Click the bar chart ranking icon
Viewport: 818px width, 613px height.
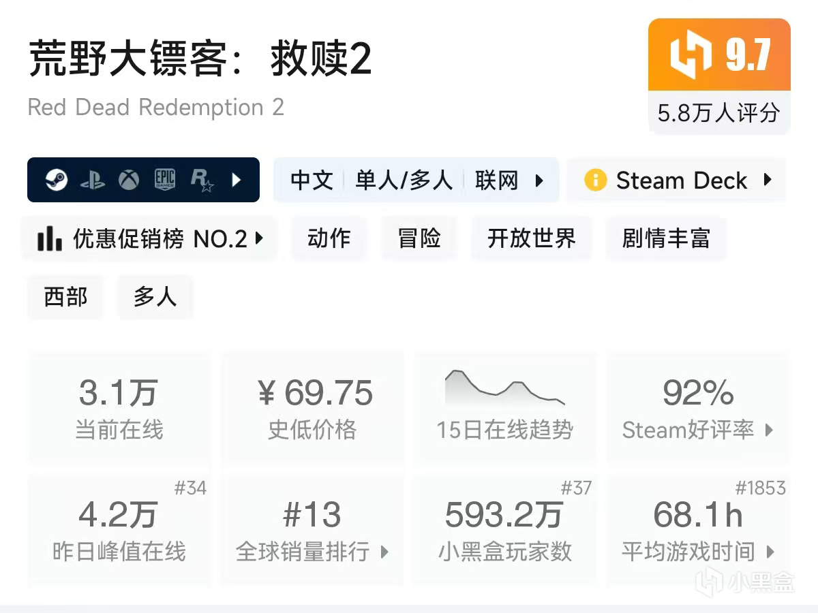click(50, 238)
